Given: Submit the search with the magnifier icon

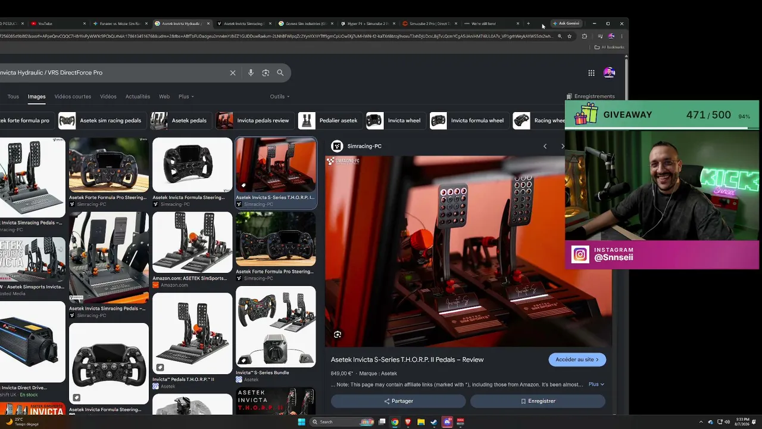Looking at the screenshot, I should point(280,73).
